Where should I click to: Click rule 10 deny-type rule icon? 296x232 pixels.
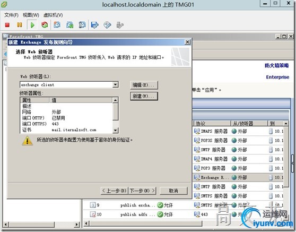tap(93, 214)
